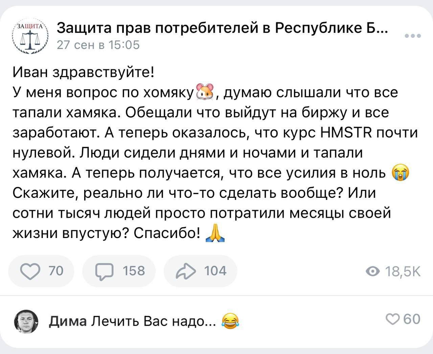This screenshot has height=354, width=433.
Task: Click the like count 70
Action: (x=56, y=271)
